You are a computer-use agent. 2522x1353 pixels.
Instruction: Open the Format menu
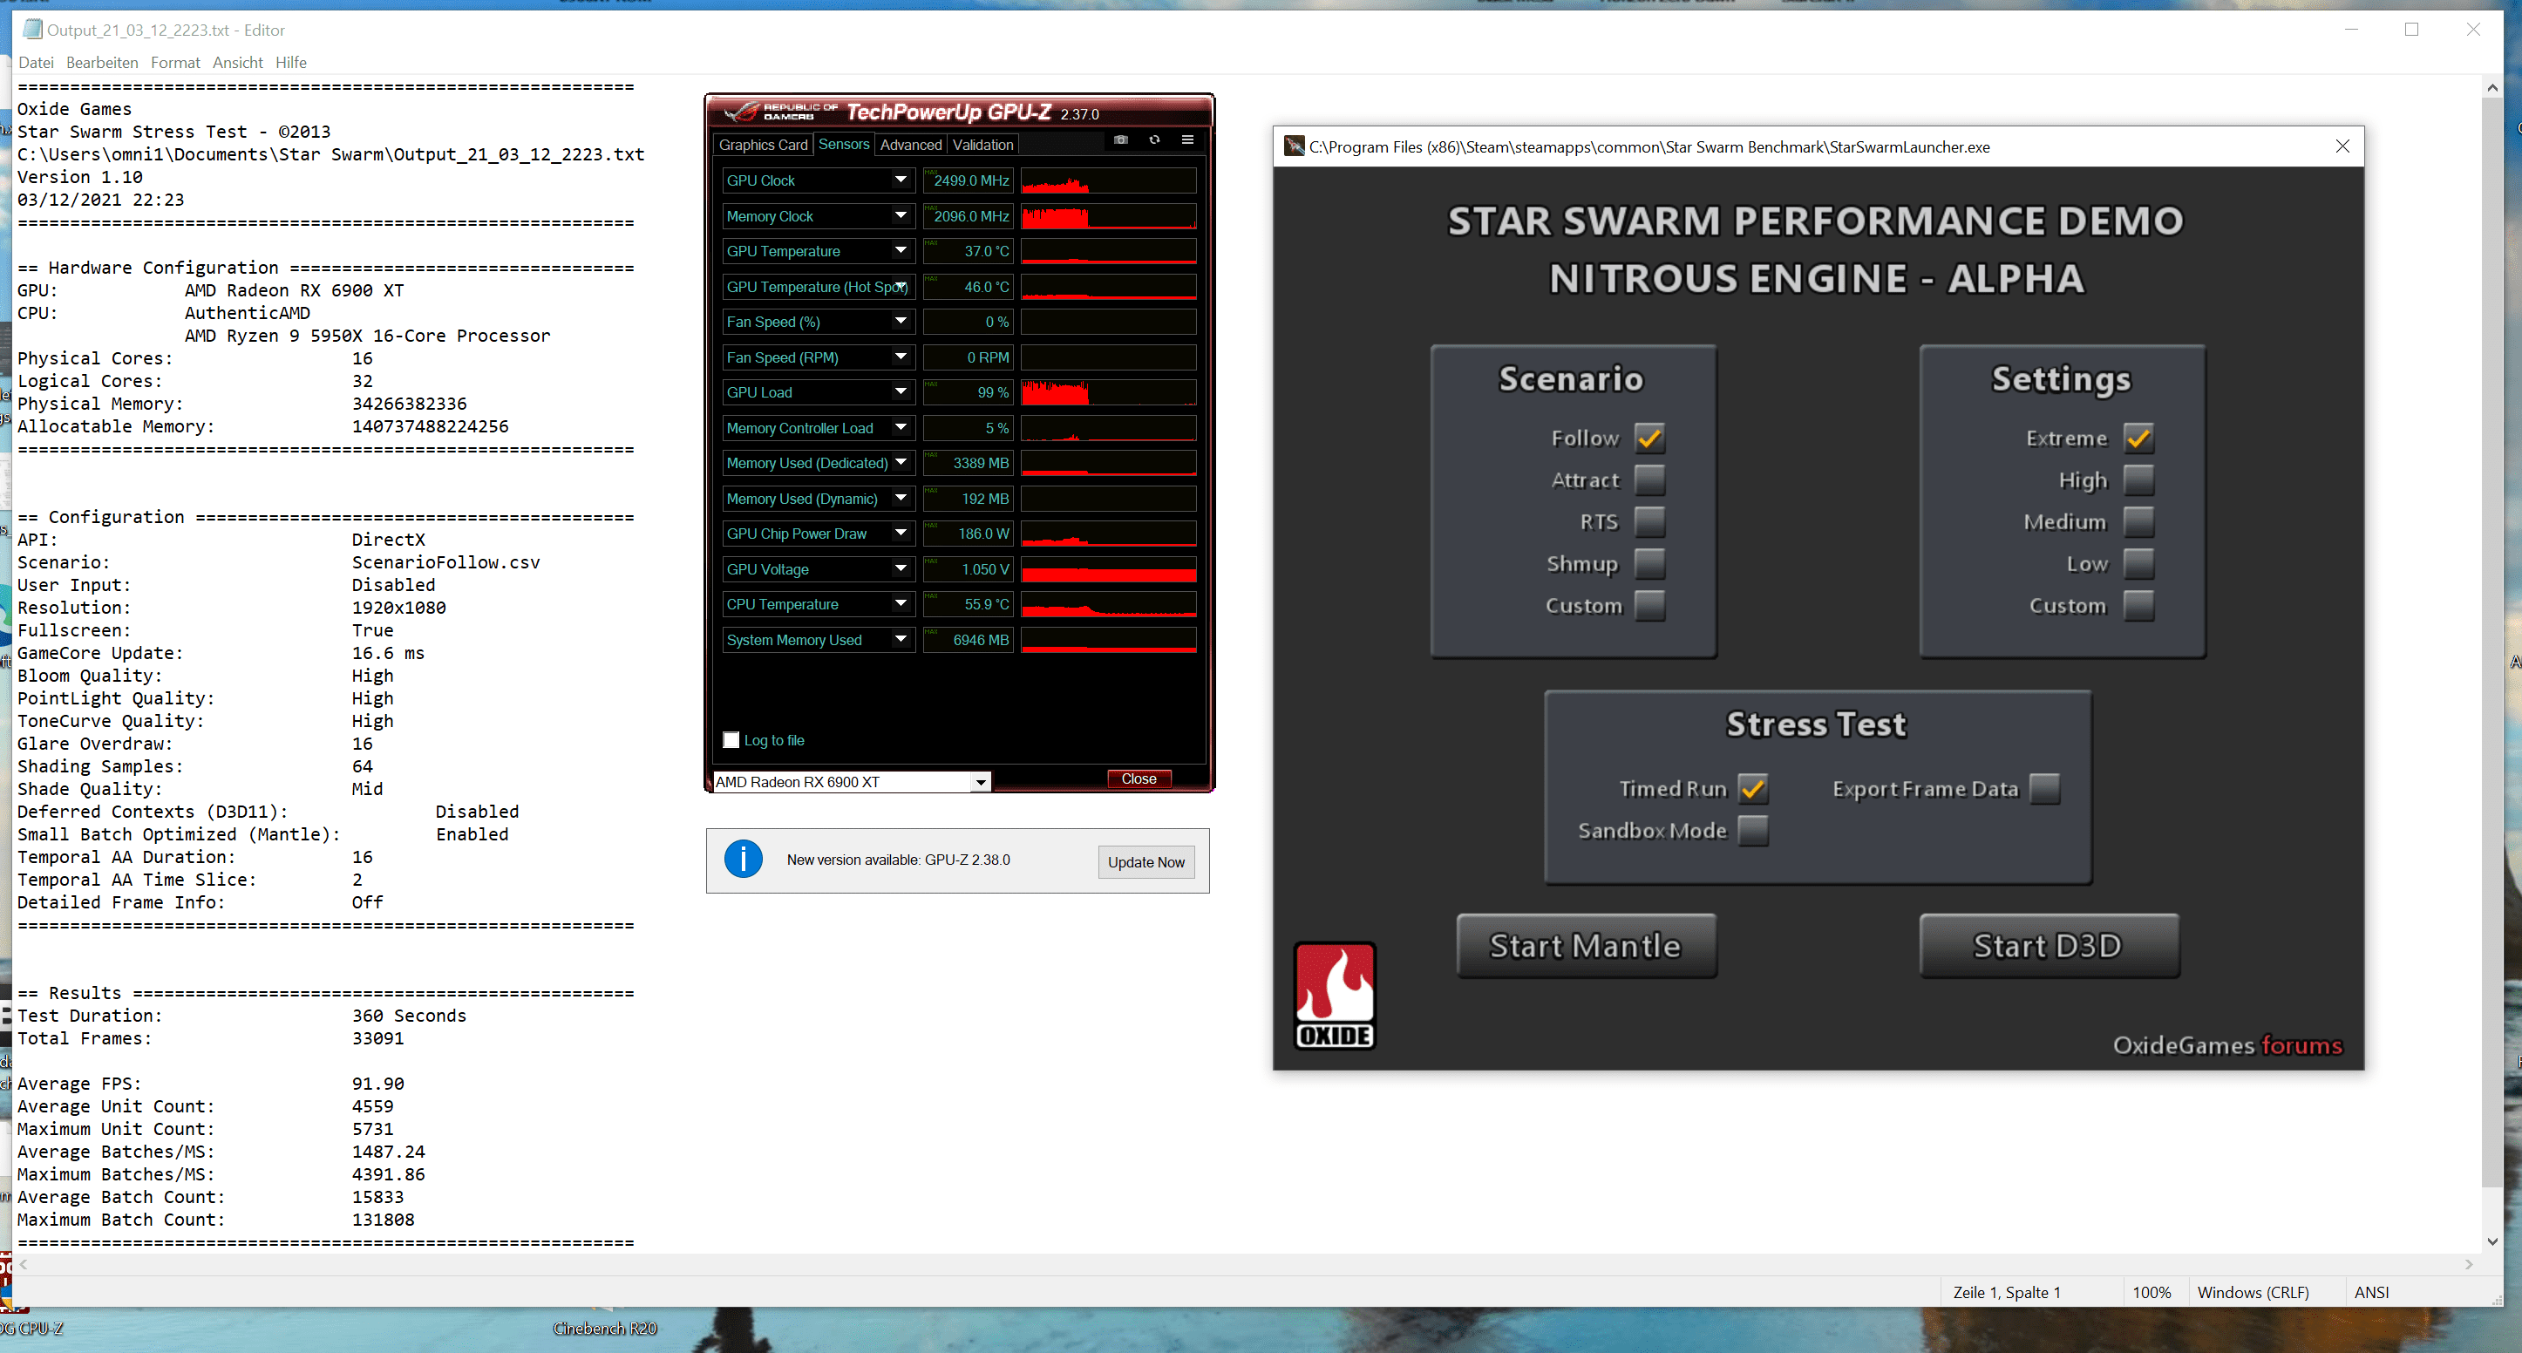click(x=175, y=63)
